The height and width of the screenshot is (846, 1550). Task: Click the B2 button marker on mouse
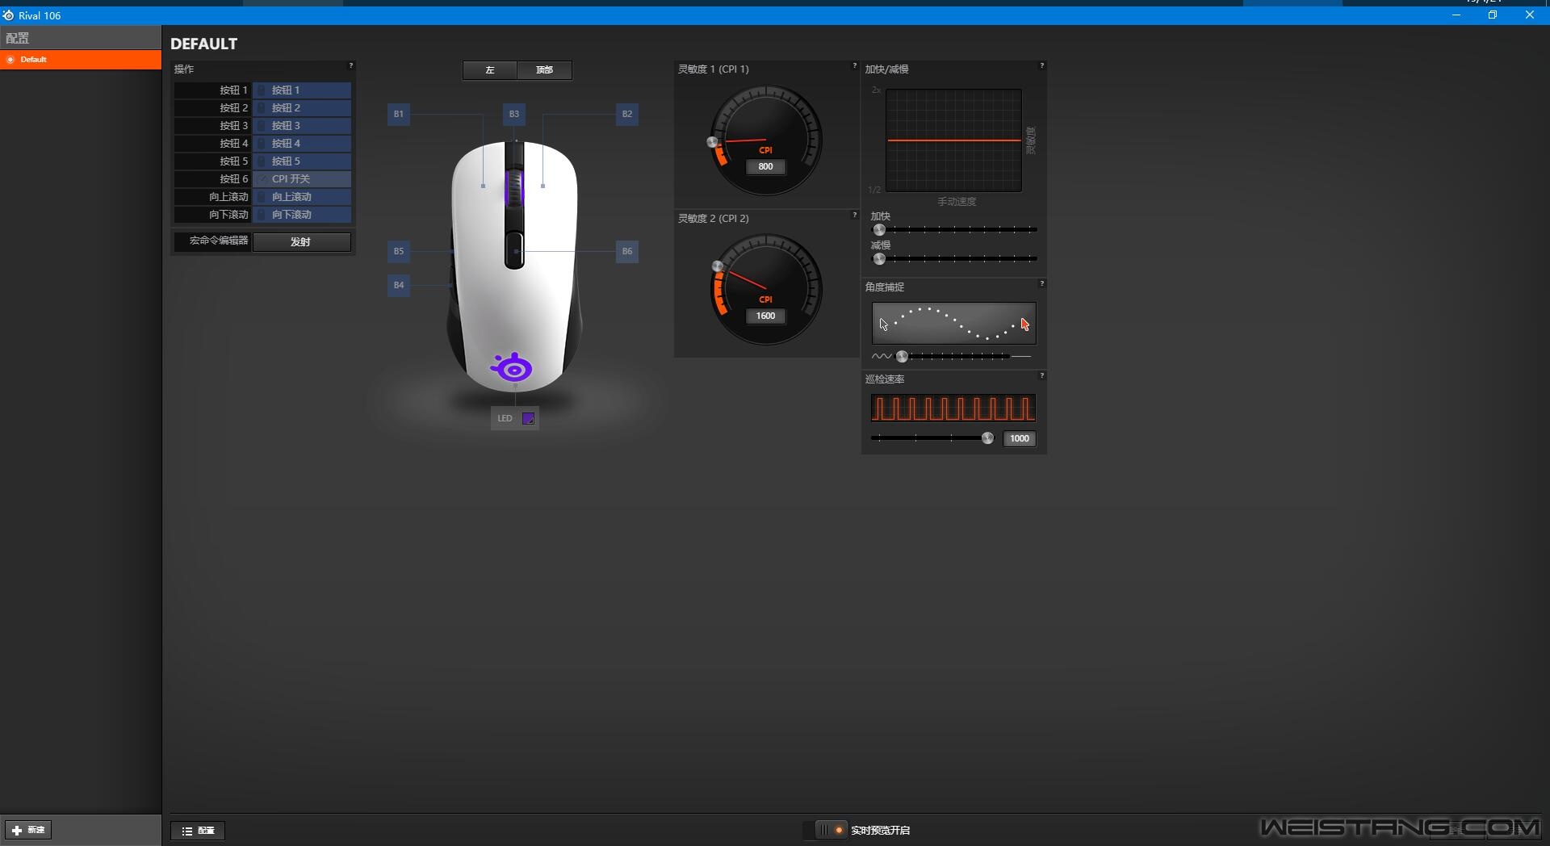(627, 114)
